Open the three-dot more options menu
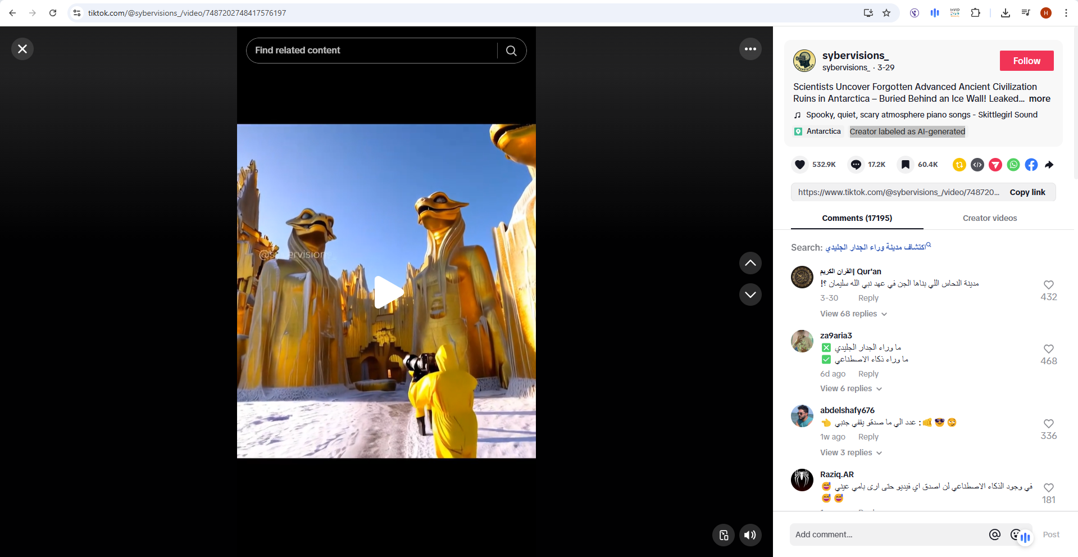Screen dimensions: 1078x557 [x=750, y=49]
